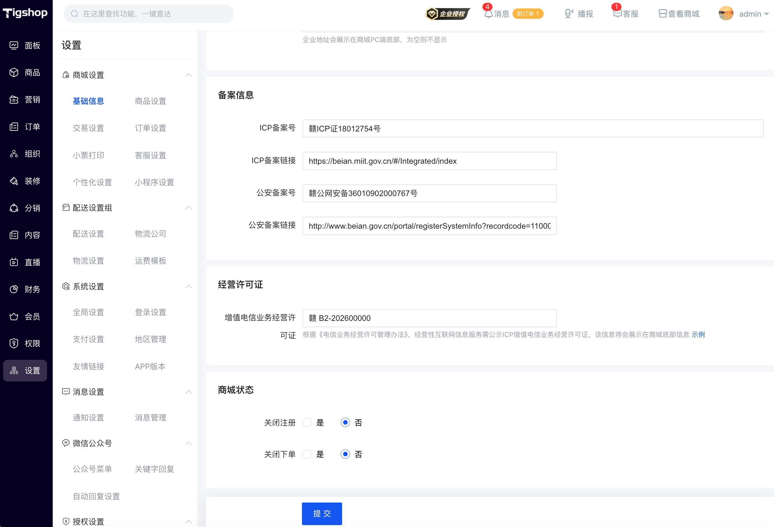Open 自动回复设置 page
774x527 pixels.
point(96,496)
